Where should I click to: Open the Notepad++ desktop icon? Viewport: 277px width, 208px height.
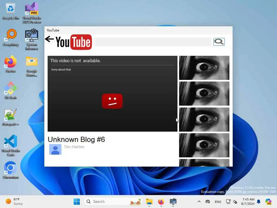pos(11,117)
